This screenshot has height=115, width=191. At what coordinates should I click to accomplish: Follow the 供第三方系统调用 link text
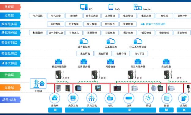(x=155, y=24)
